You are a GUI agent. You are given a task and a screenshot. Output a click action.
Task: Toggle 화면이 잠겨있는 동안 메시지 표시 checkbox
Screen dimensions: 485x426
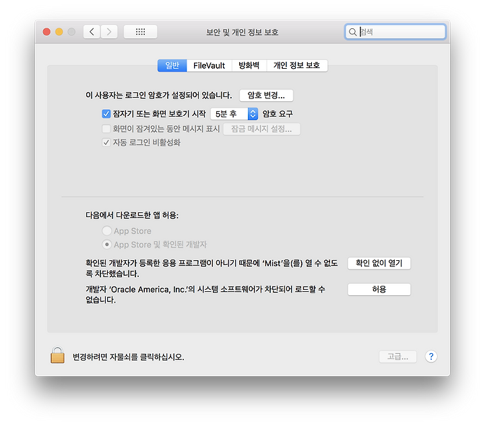tap(106, 129)
